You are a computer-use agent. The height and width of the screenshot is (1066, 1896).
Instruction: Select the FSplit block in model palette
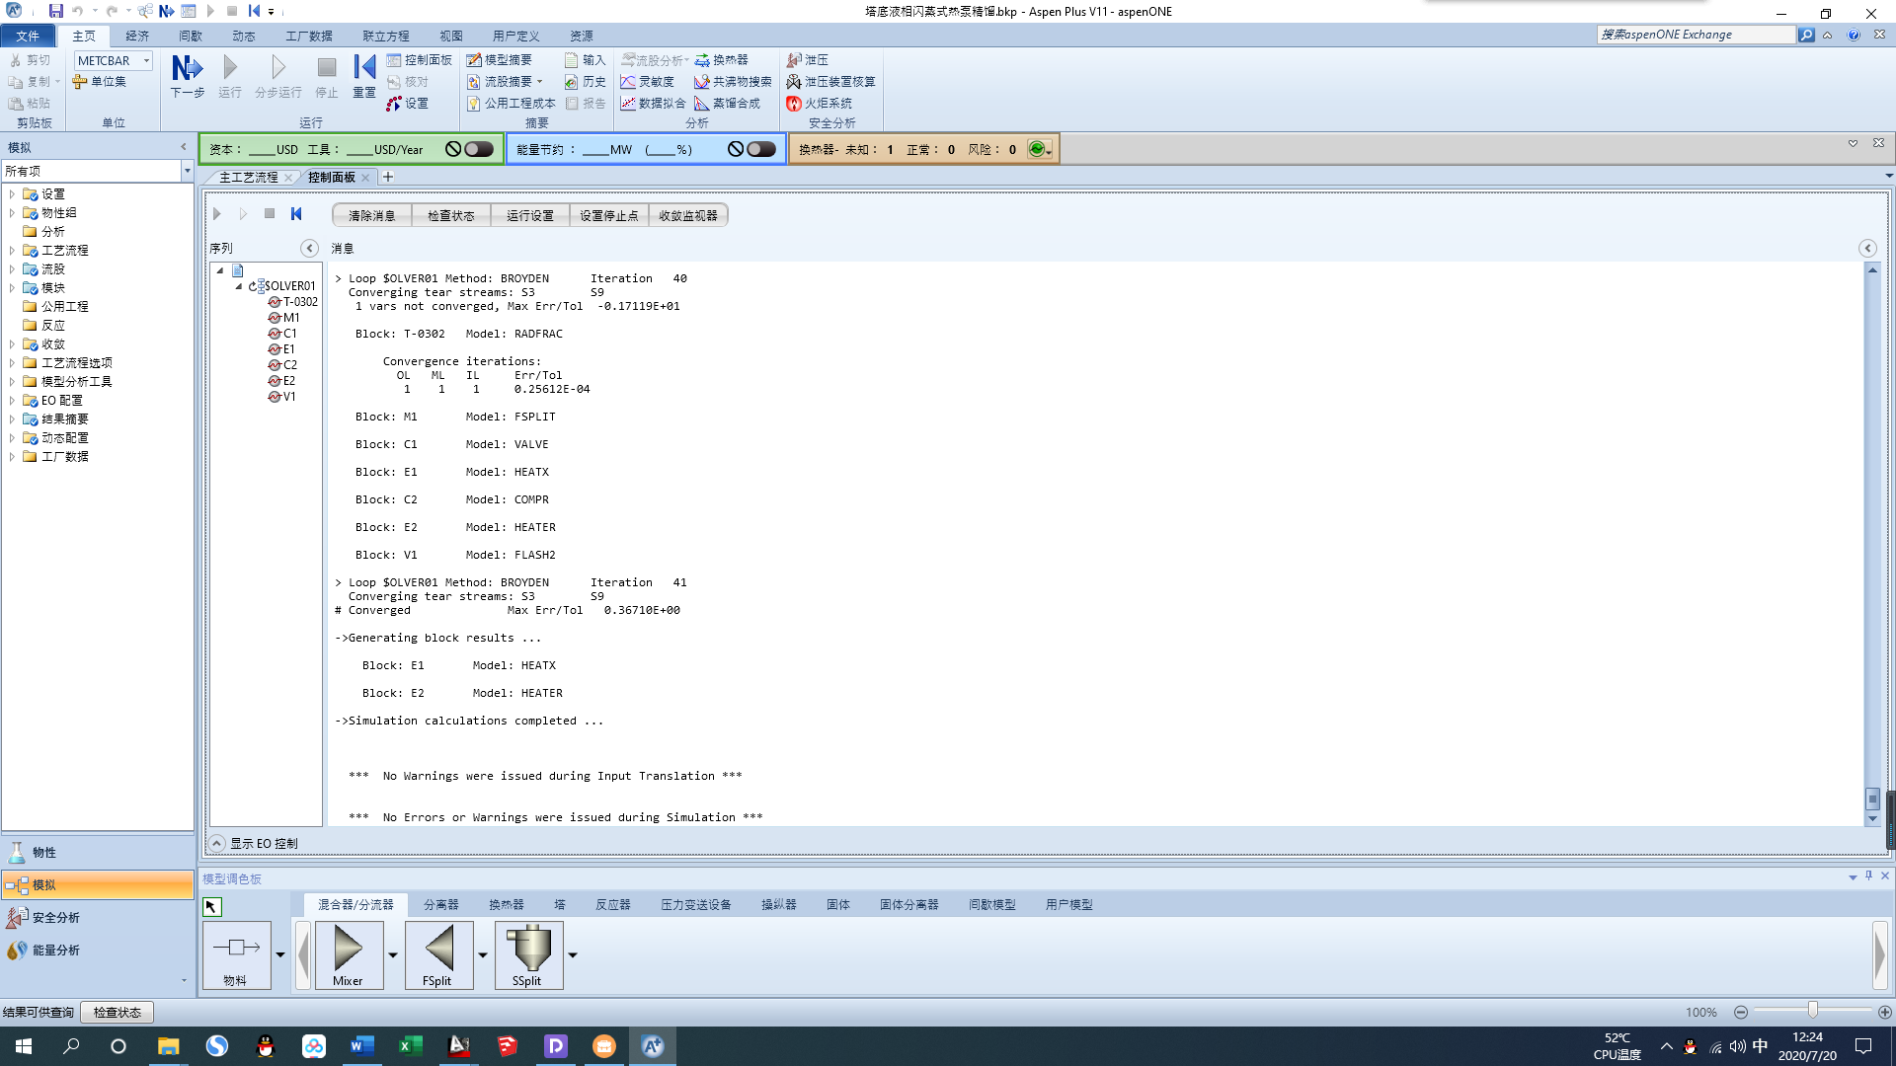pos(437,953)
